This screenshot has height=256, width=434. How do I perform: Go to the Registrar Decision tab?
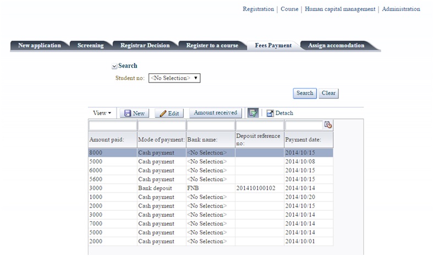[x=145, y=46]
